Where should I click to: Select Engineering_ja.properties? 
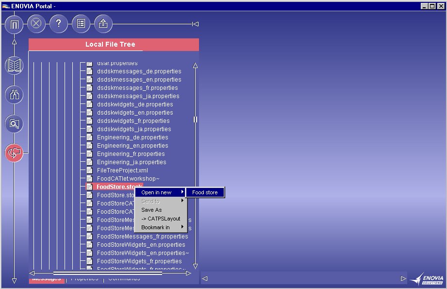[x=132, y=162]
